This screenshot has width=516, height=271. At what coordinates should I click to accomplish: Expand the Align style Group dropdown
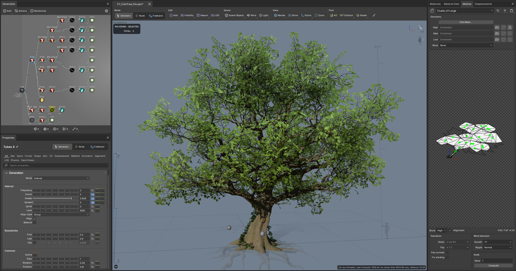[x=61, y=215]
